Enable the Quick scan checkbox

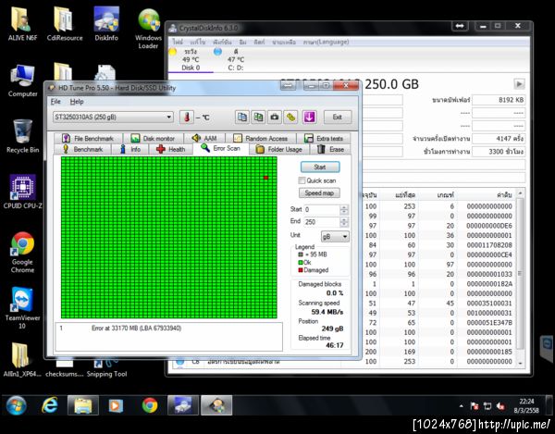tap(302, 180)
